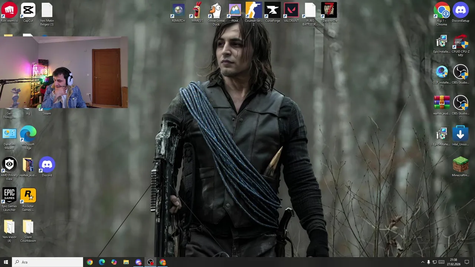Click the touch keyboard tray icon
This screenshot has height=267, width=475.
(x=441, y=262)
